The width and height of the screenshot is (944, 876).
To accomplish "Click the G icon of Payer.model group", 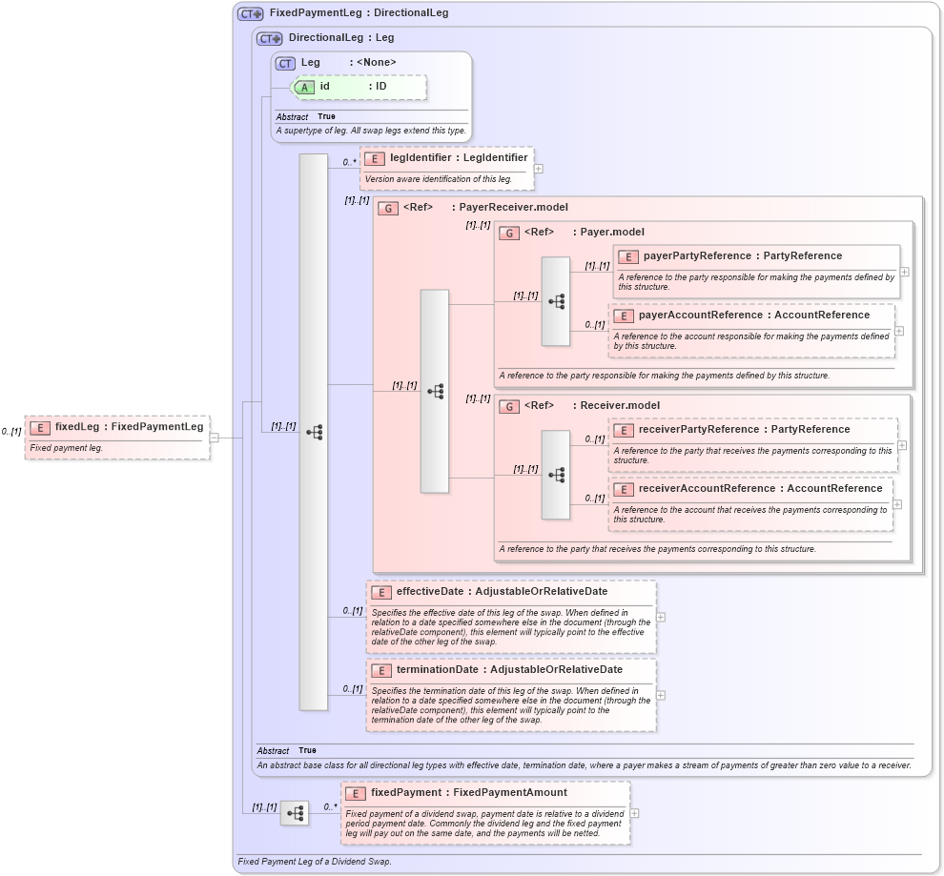I will point(510,232).
